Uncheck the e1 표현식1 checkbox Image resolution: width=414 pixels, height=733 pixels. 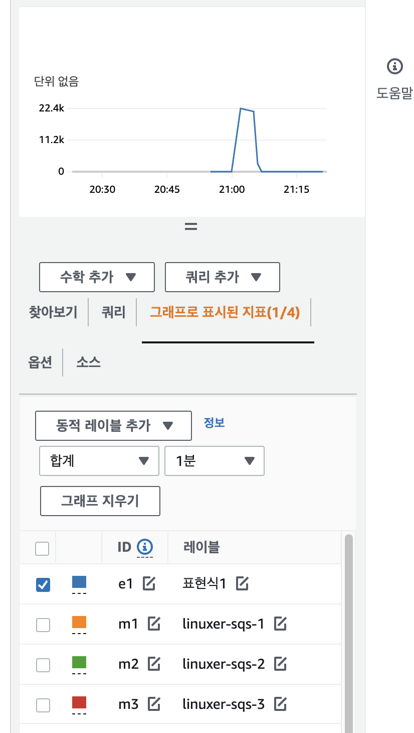click(x=43, y=584)
